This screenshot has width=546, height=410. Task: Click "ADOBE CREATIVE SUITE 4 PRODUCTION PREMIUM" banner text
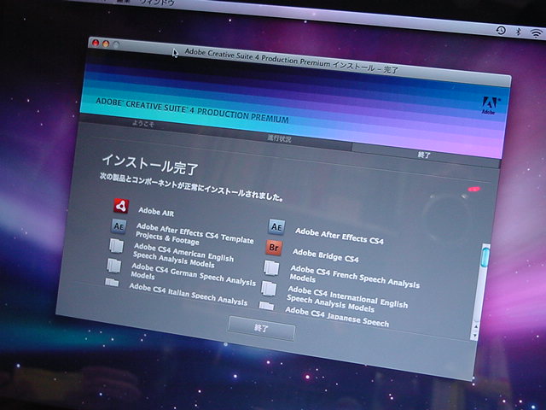coord(192,110)
